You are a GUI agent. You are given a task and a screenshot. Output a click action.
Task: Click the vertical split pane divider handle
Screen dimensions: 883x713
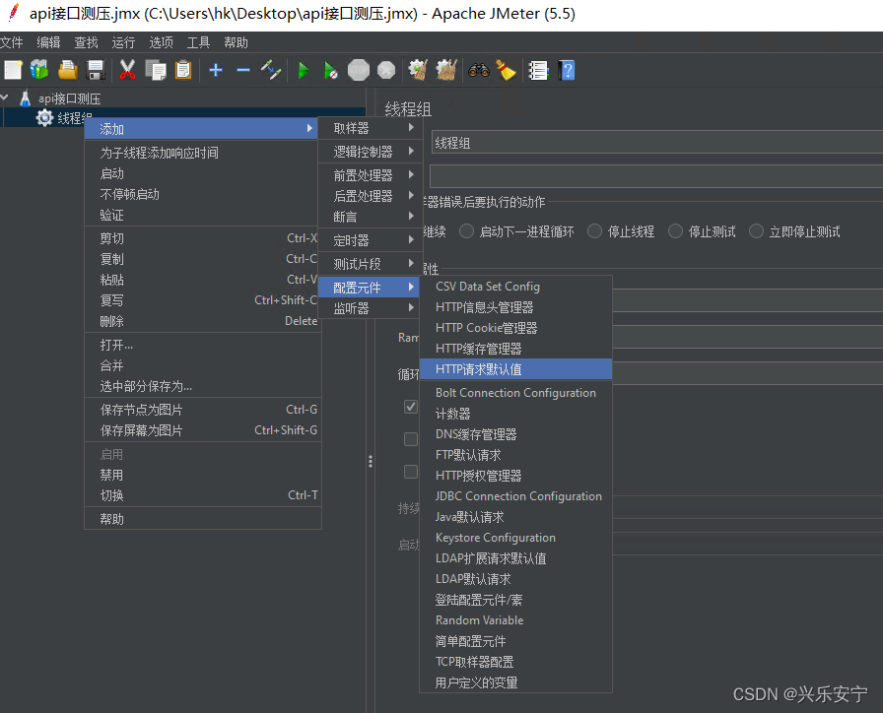[370, 462]
